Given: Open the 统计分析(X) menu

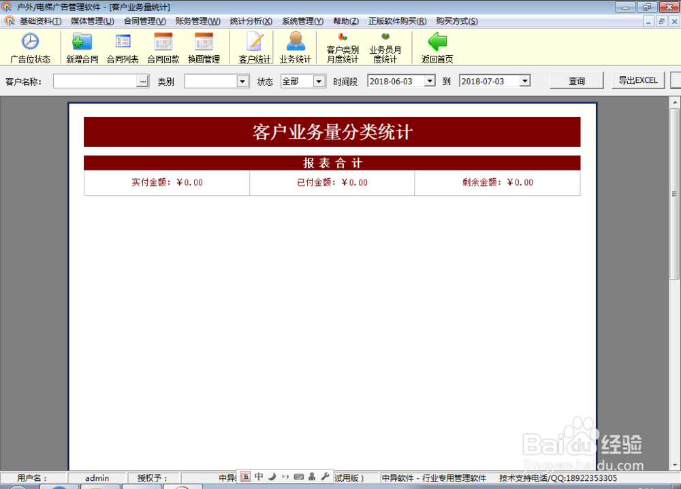Looking at the screenshot, I should (x=251, y=21).
